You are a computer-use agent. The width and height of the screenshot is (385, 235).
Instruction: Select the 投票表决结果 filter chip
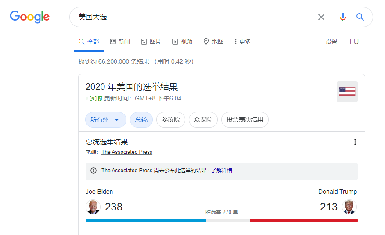(x=245, y=120)
